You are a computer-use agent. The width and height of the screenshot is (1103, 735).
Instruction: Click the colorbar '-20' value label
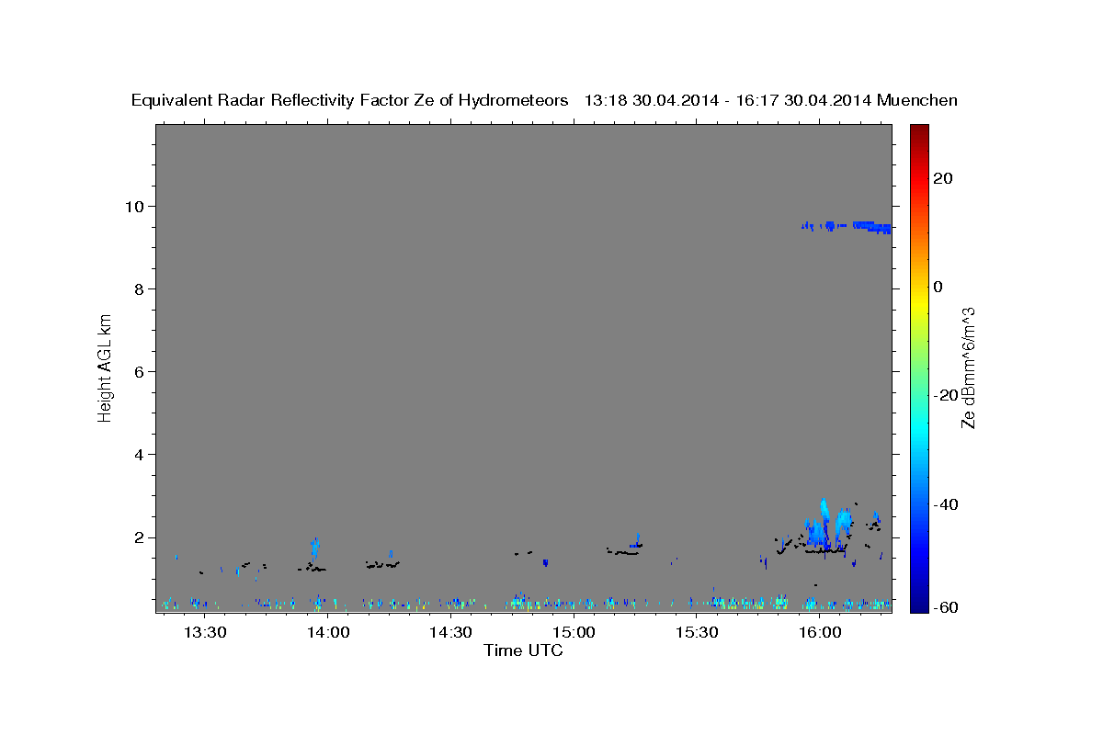pyautogui.click(x=944, y=395)
